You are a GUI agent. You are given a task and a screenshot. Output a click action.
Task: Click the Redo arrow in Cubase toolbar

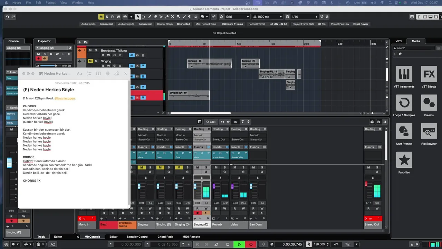[13, 17]
